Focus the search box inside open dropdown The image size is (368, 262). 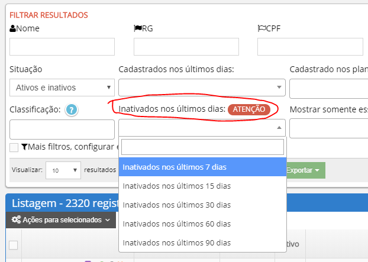(x=202, y=147)
